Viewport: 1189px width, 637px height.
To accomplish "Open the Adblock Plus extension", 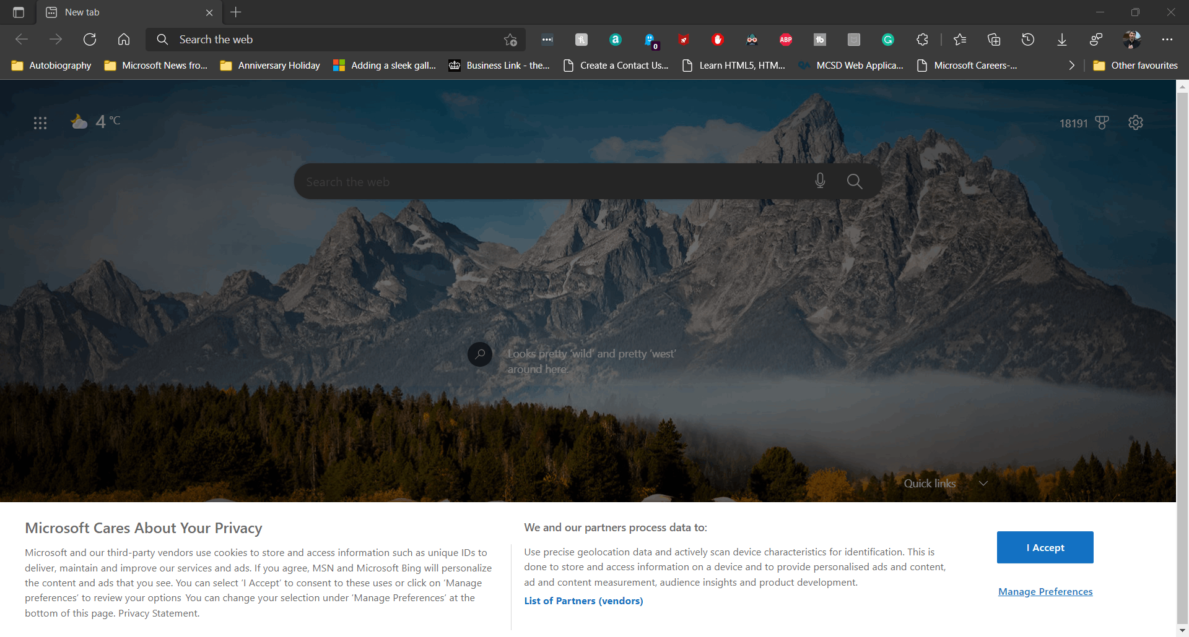I will (786, 39).
